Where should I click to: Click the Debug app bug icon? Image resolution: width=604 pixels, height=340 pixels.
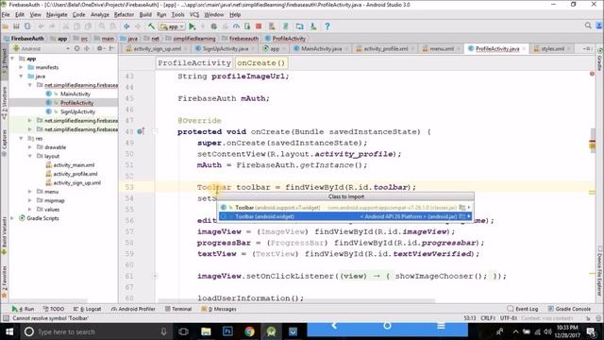pyautogui.click(x=214, y=26)
